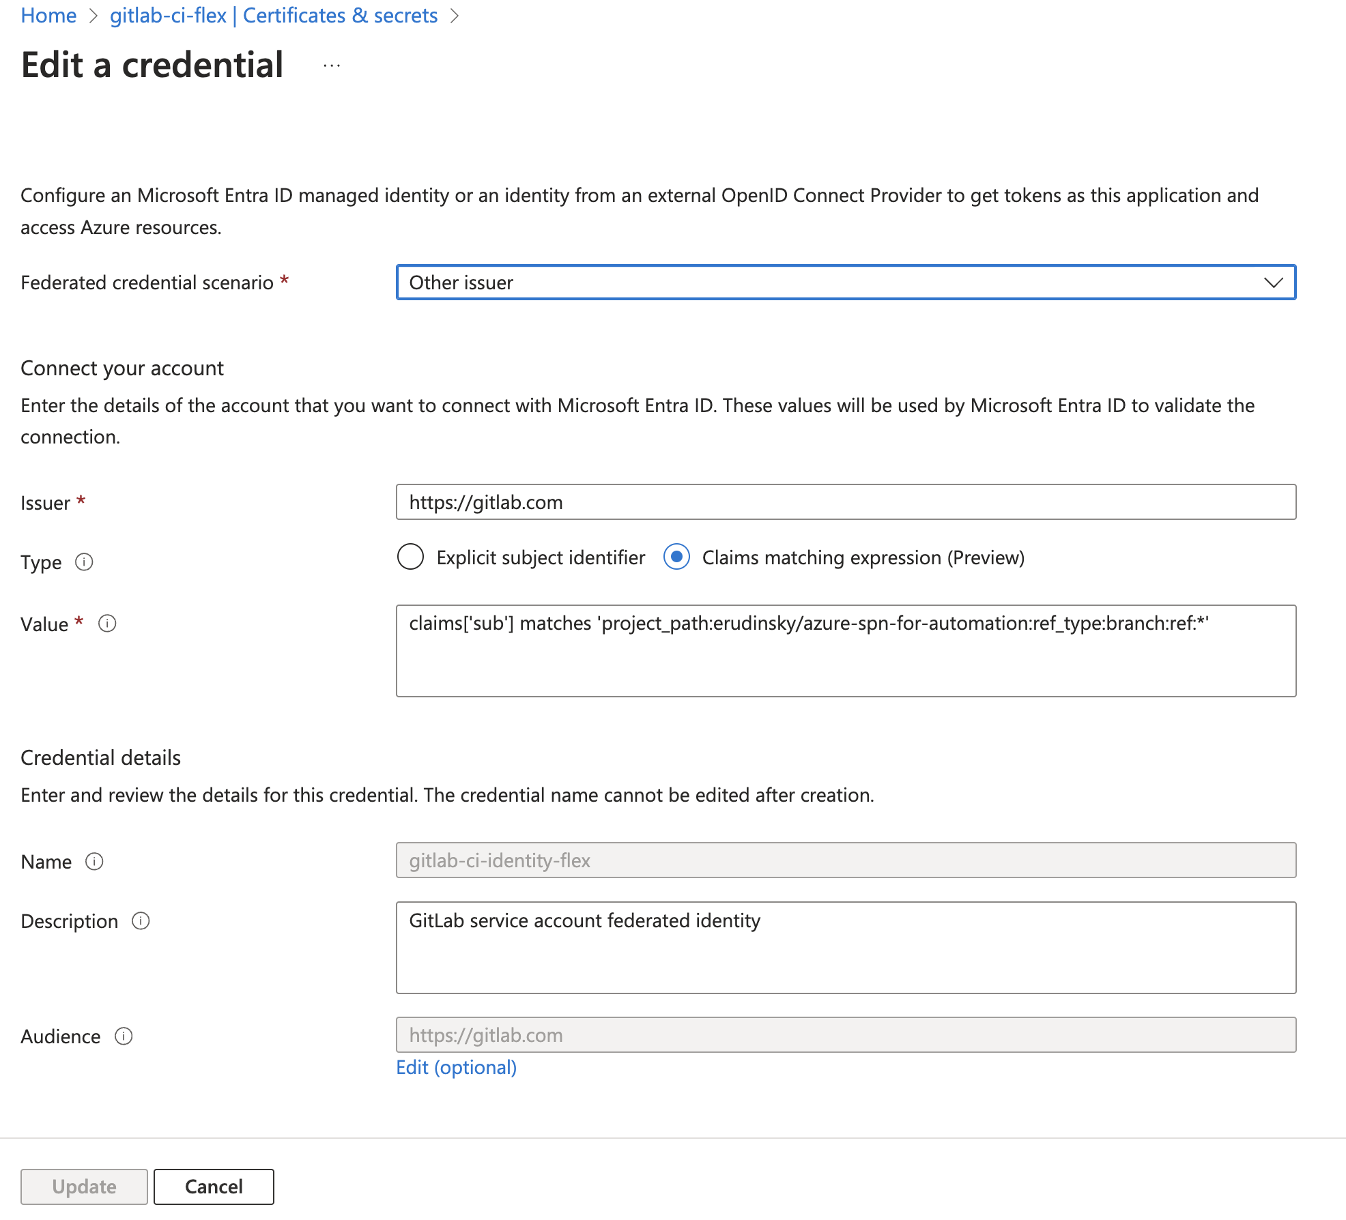This screenshot has height=1220, width=1346.
Task: Click the Type info icon
Action: click(x=84, y=562)
